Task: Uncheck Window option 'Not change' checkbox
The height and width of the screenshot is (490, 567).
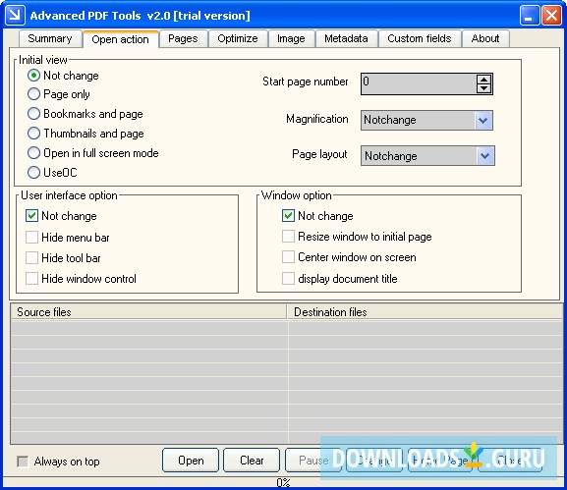Action: pyautogui.click(x=288, y=216)
